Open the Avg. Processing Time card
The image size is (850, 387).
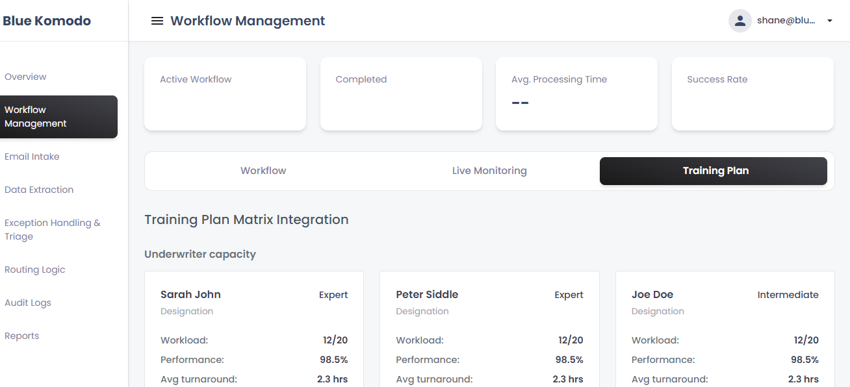tap(576, 94)
